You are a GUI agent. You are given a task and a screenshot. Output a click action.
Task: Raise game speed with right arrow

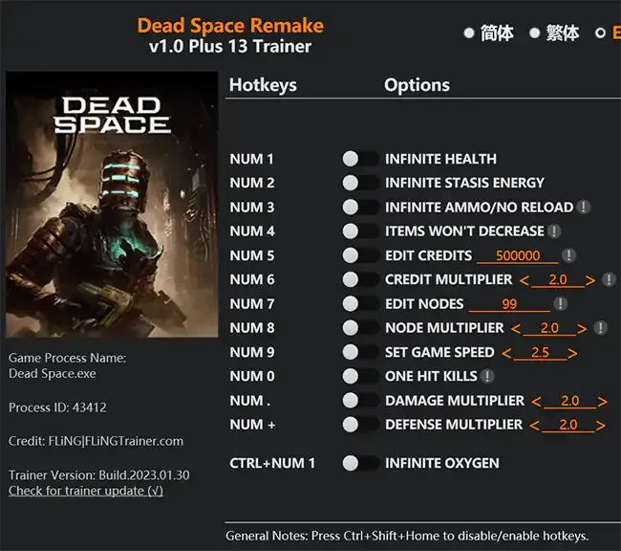coord(572,353)
